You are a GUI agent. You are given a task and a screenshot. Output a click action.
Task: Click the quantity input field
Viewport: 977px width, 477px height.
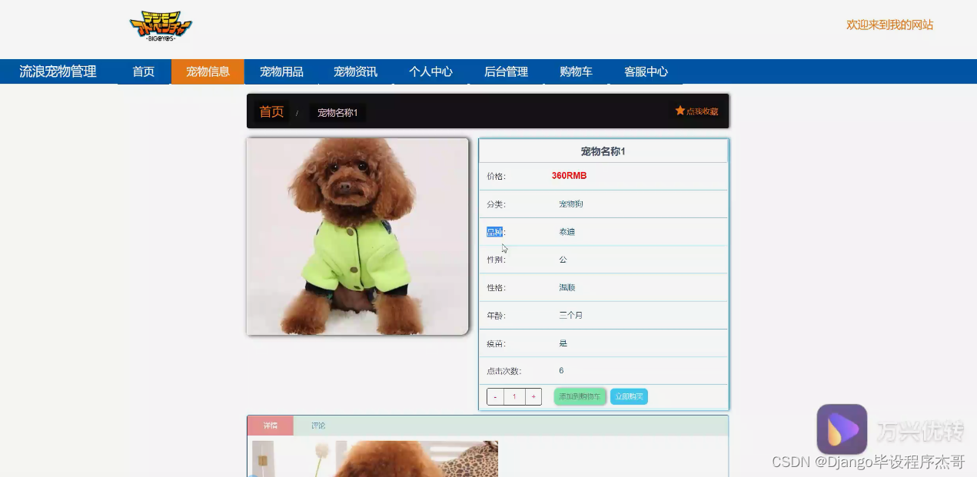click(x=514, y=397)
